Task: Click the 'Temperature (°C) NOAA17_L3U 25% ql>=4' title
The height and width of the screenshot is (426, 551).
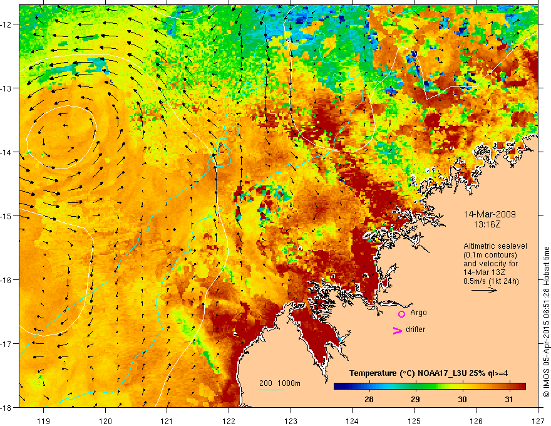Action: 428,373
